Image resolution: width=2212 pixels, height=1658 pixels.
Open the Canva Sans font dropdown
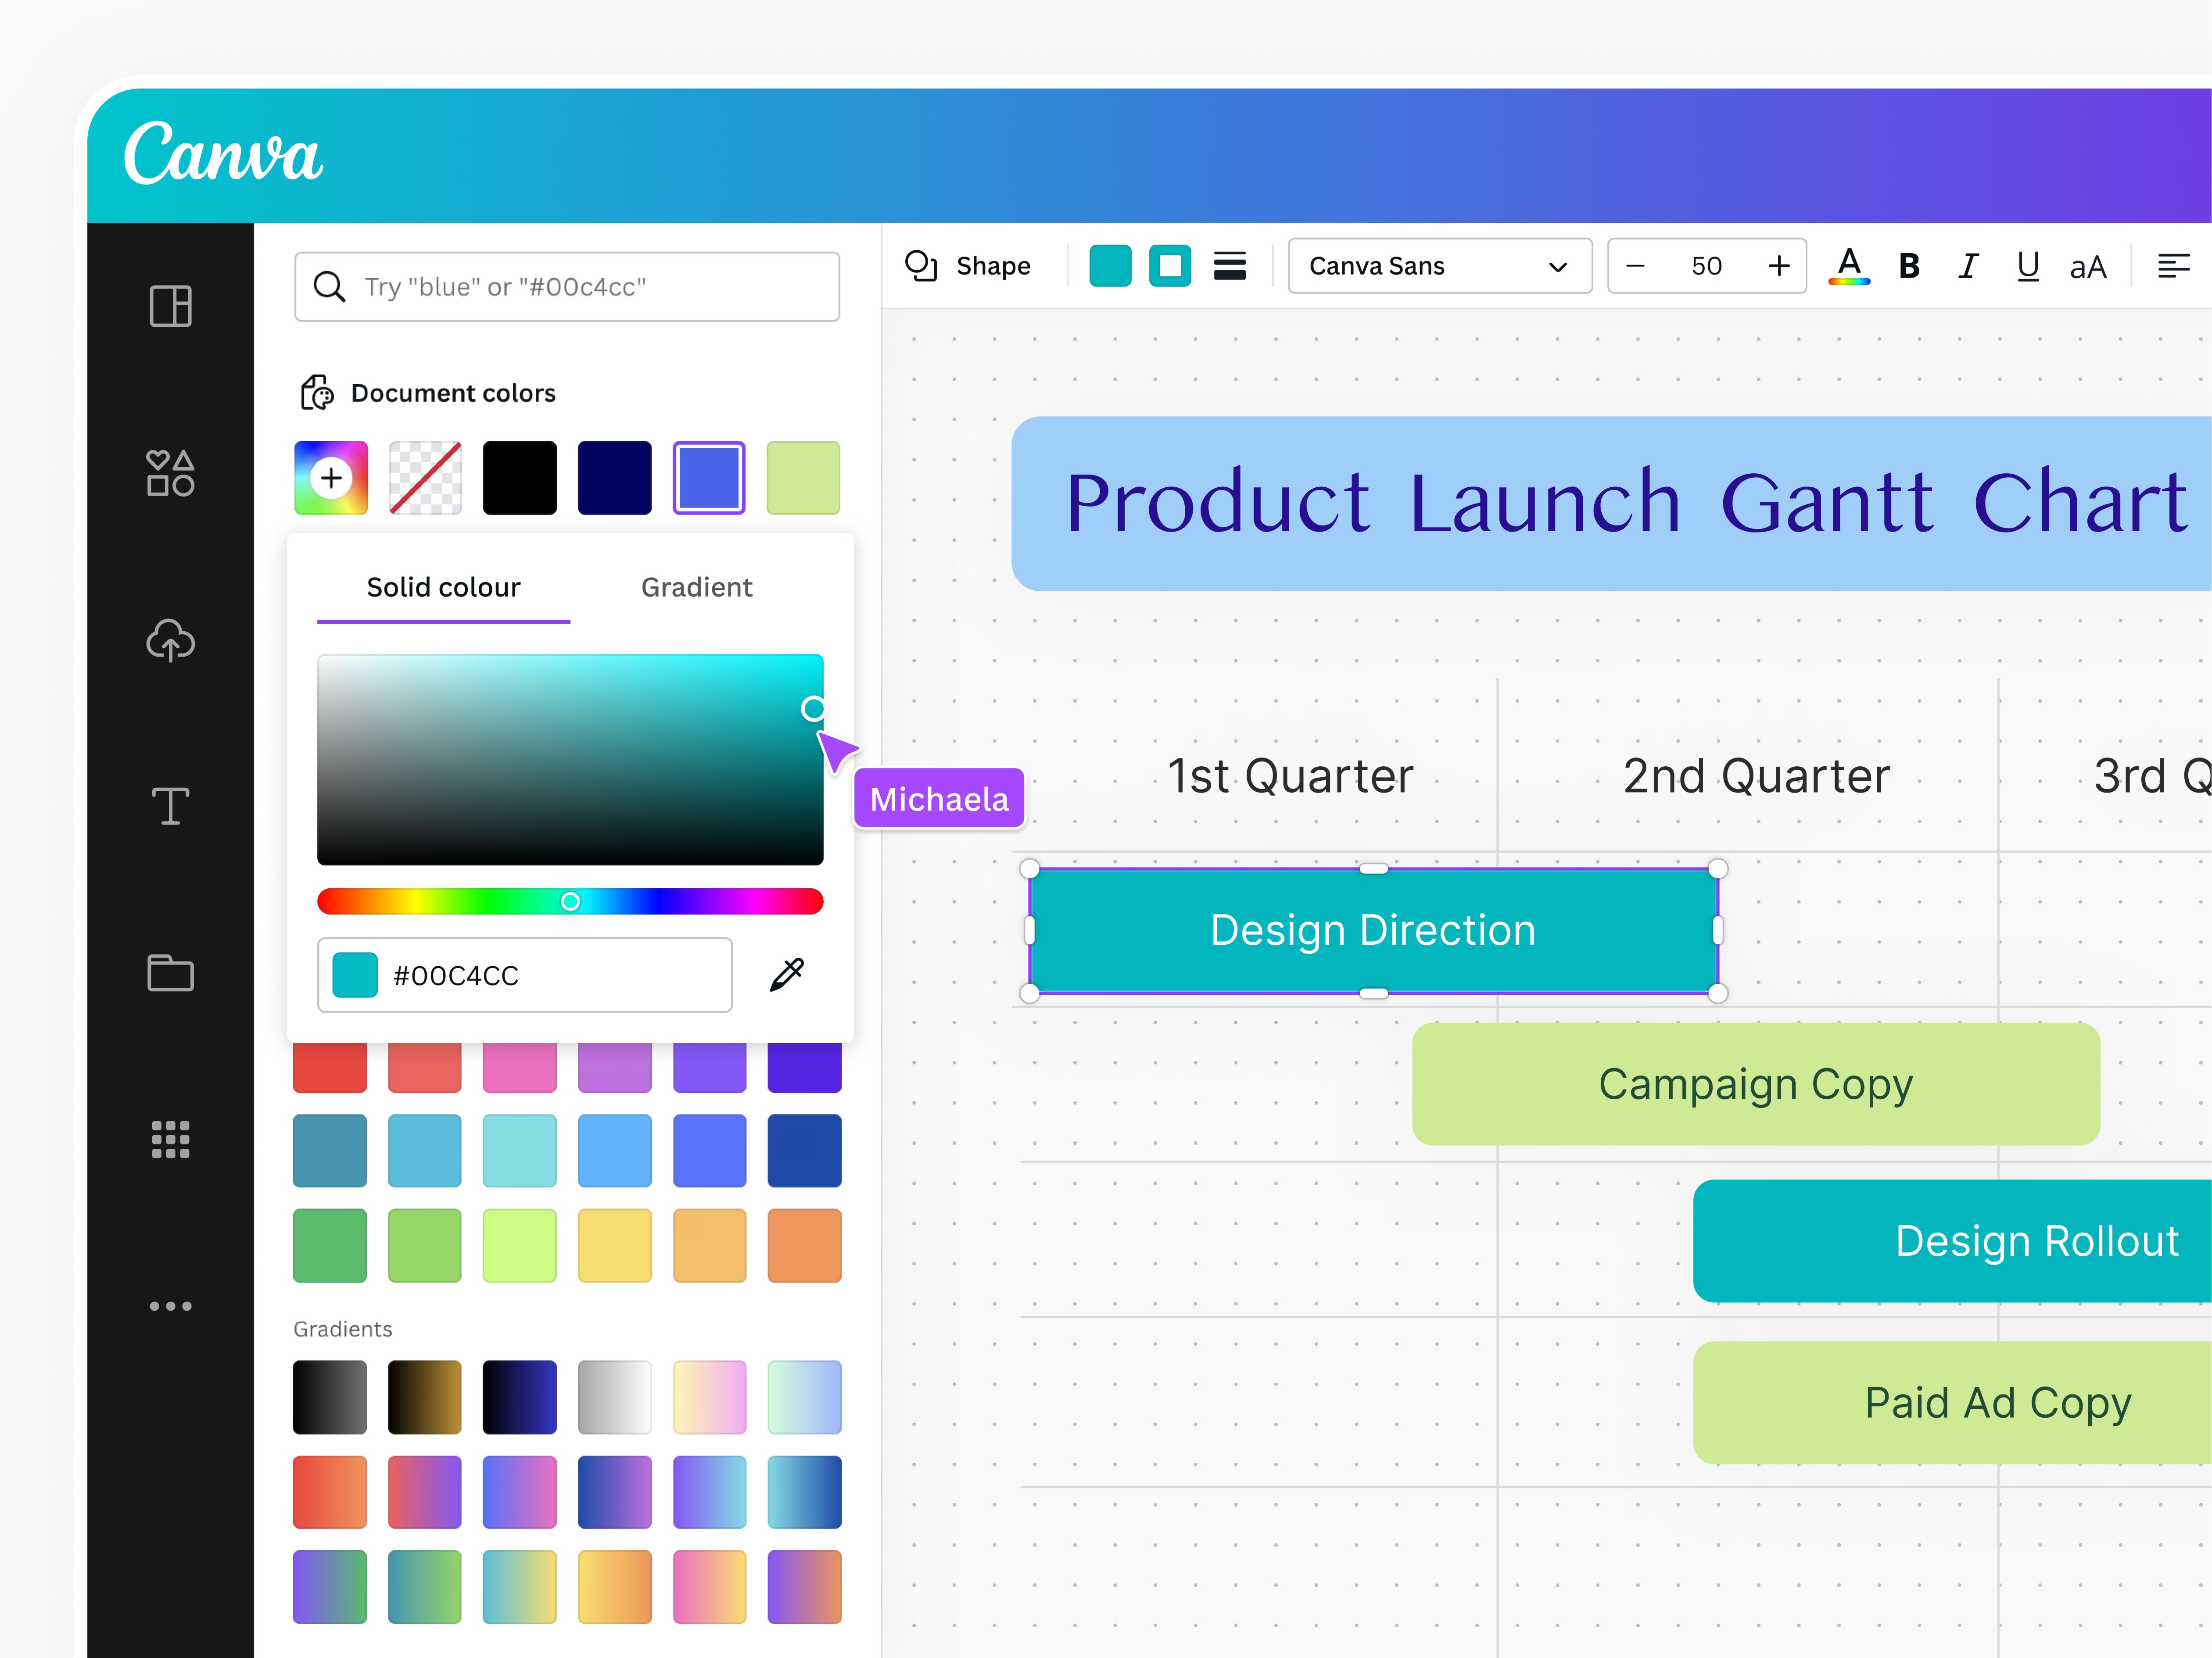(x=1439, y=265)
